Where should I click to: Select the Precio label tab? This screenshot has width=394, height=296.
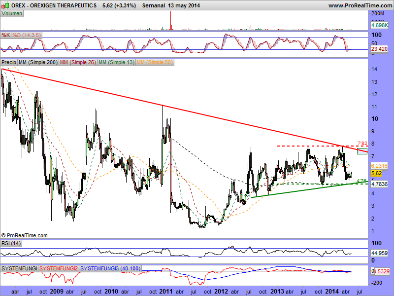(x=9, y=62)
